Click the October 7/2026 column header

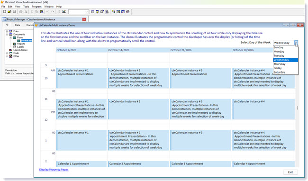(x=82, y=50)
